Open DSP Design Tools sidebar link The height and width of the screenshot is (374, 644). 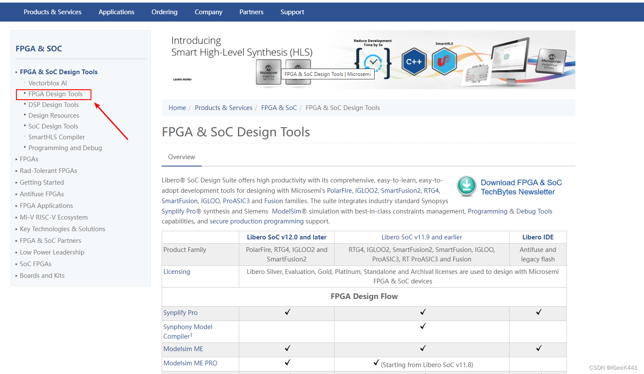tap(53, 105)
